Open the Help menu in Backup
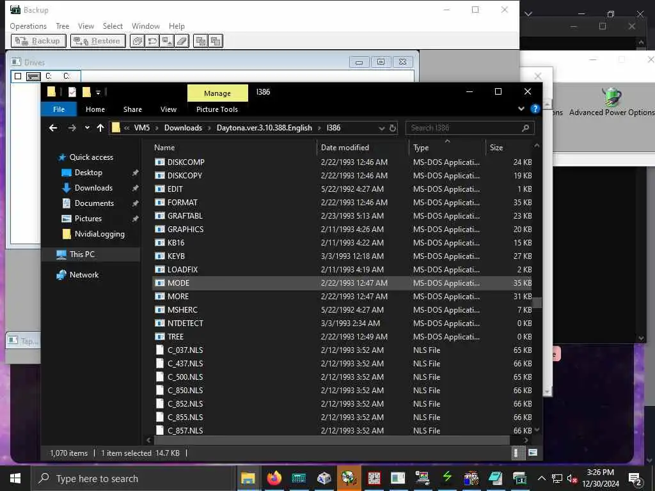 tap(177, 26)
